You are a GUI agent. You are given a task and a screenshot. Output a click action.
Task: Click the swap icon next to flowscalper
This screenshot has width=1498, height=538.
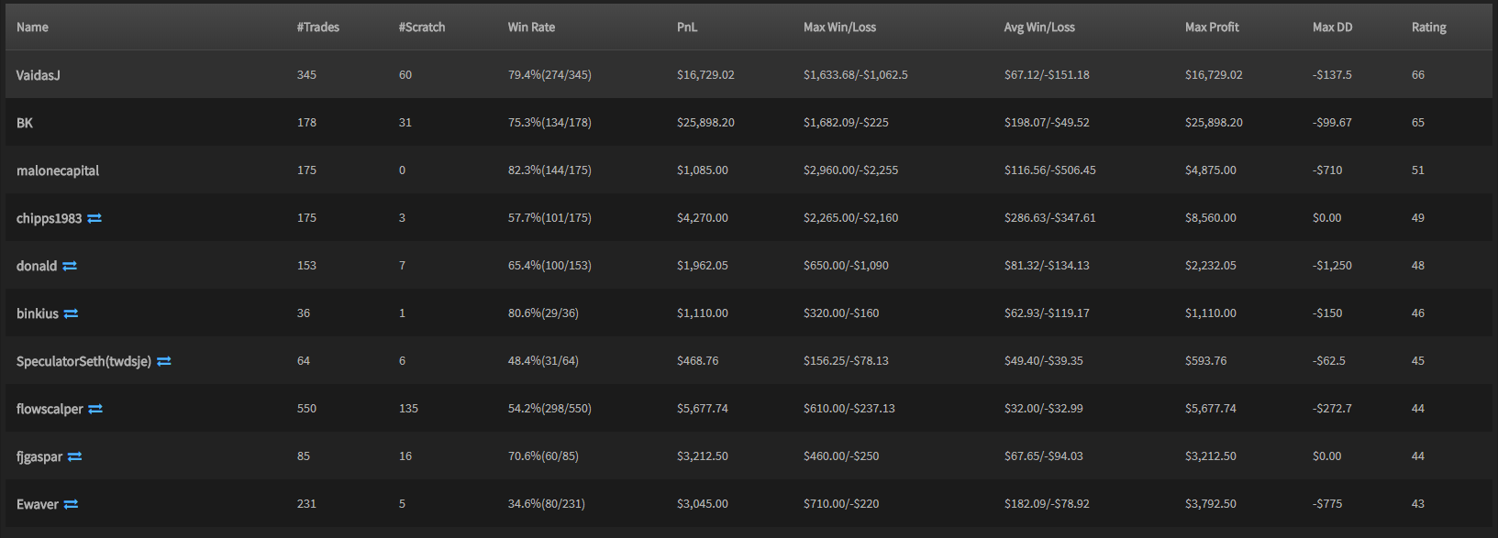(x=95, y=409)
